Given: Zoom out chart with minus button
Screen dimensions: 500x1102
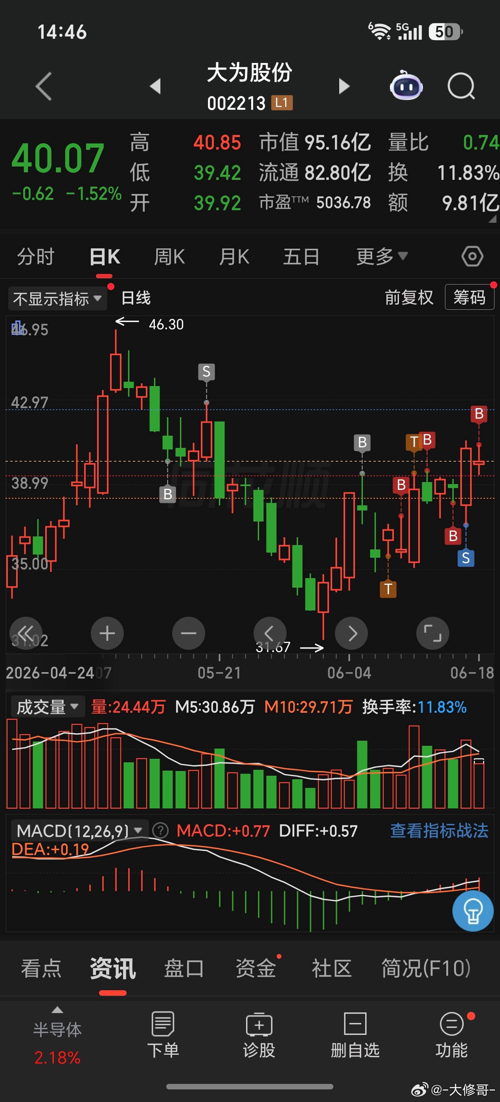Looking at the screenshot, I should 188,633.
